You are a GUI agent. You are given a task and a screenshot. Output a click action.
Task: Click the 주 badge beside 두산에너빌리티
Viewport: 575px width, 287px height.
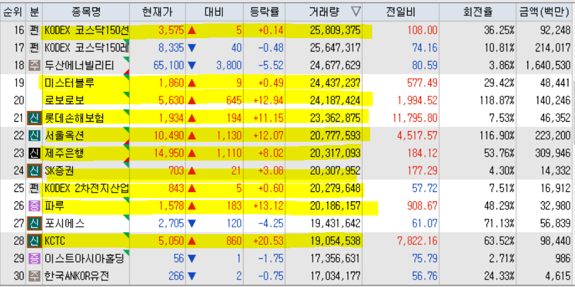coord(34,66)
